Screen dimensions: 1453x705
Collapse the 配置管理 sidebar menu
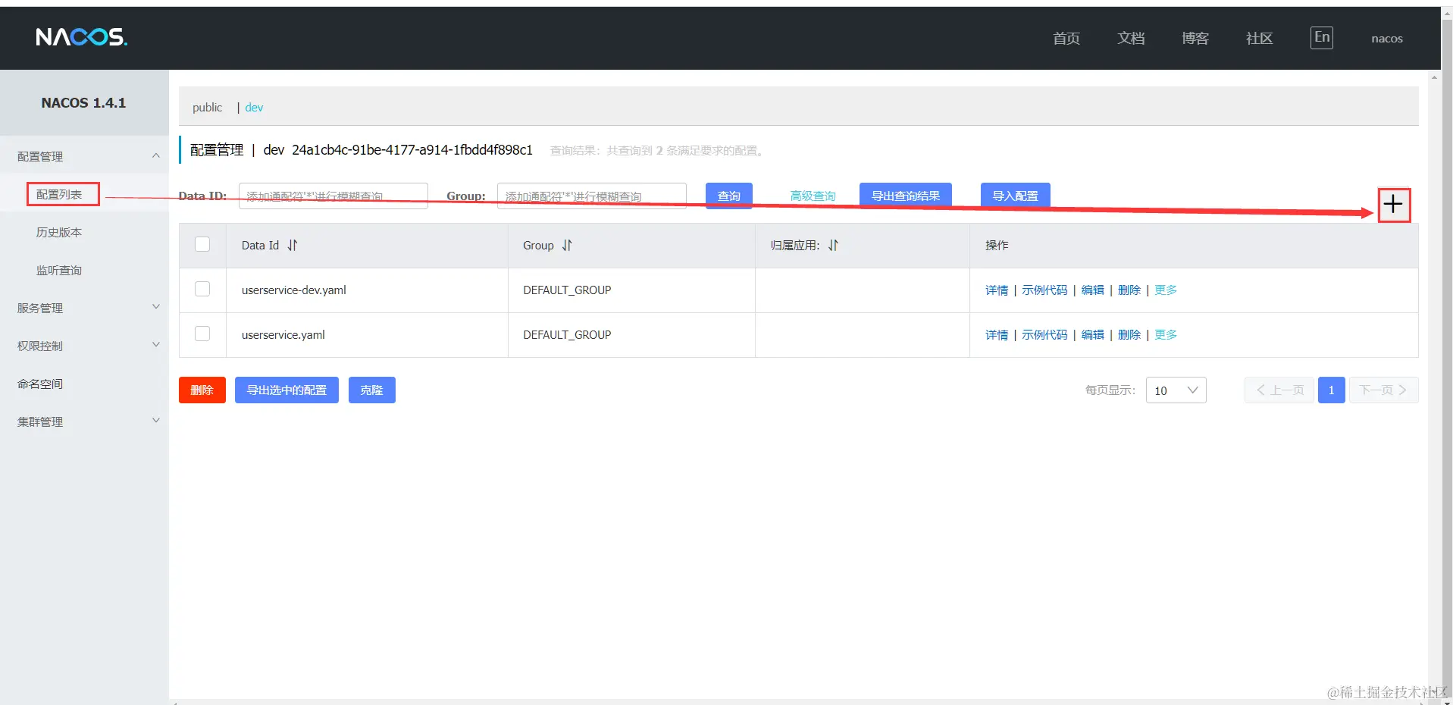[84, 156]
